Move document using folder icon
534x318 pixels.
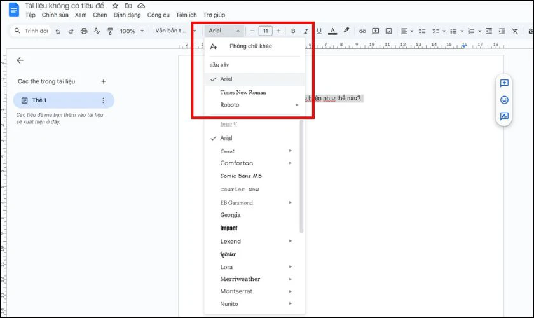pos(128,6)
